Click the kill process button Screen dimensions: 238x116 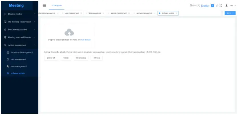(81, 58)
